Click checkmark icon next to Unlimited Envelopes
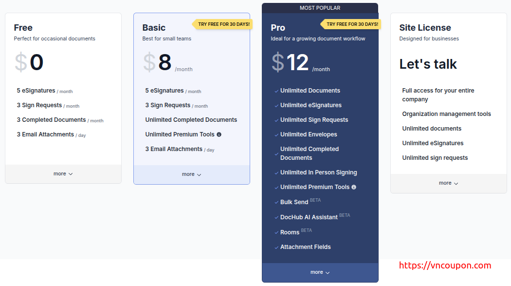Viewport: 511px width, 286px height. point(276,135)
